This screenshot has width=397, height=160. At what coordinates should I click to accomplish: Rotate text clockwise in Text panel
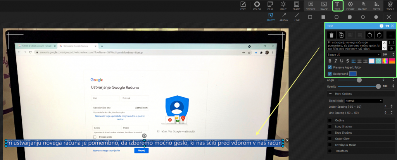(x=379, y=35)
